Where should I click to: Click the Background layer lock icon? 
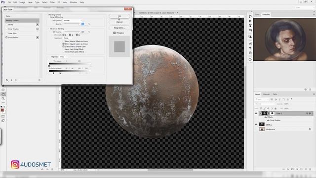pos(310,129)
